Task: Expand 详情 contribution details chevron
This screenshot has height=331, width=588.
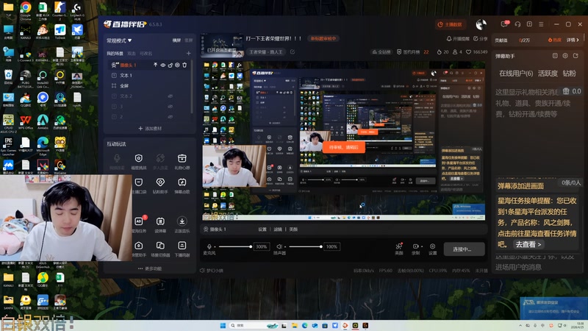Action: 573,40
